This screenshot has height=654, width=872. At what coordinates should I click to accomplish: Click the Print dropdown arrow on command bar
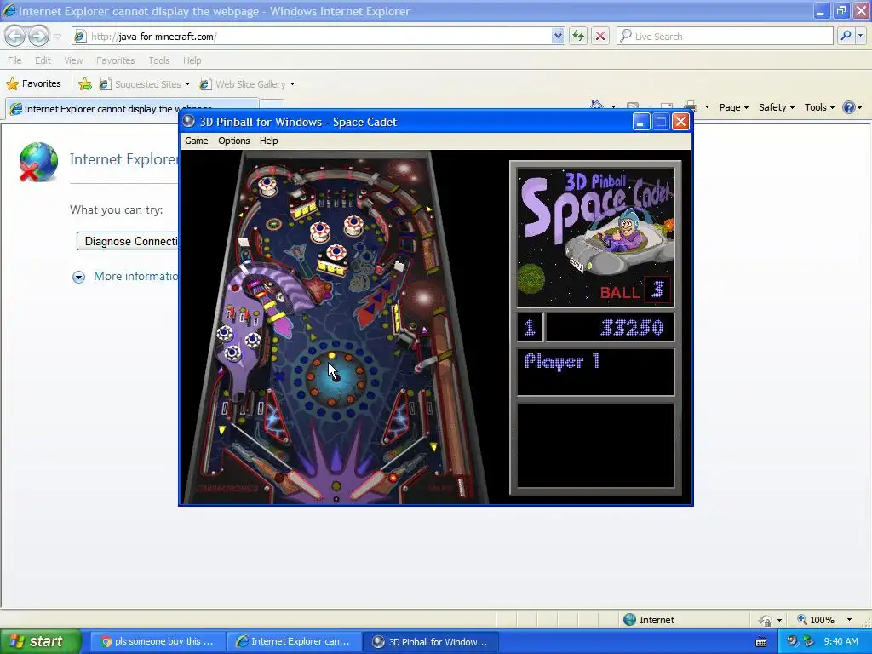click(707, 107)
